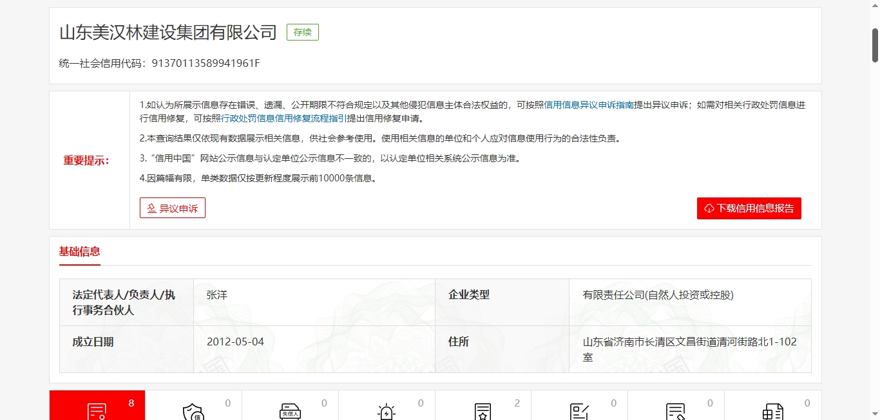Image resolution: width=880 pixels, height=420 pixels.
Task: Open 行政处罚信息信用修复流程指引 link
Action: (284, 118)
